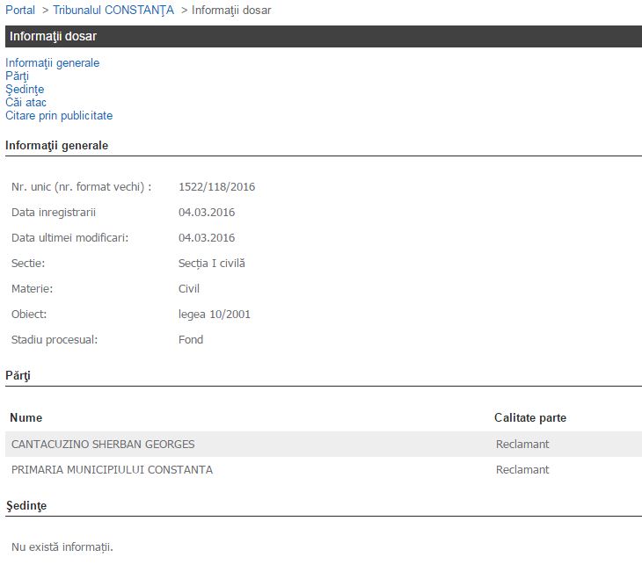
Task: Select the Căi atac link
Action: (x=26, y=103)
